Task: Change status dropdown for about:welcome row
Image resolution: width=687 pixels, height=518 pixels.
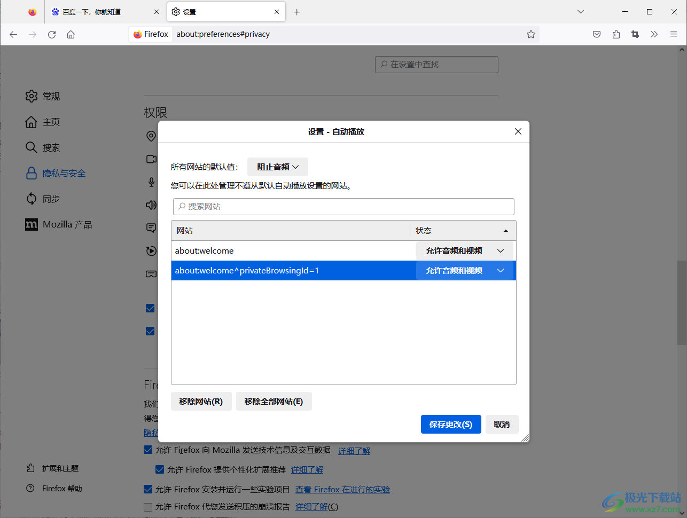Action: 465,251
